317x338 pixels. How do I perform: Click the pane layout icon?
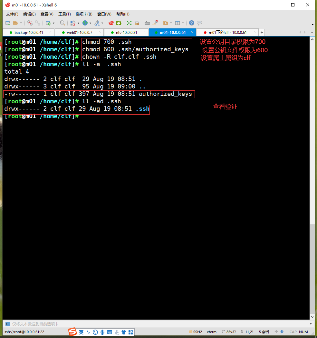click(178, 23)
